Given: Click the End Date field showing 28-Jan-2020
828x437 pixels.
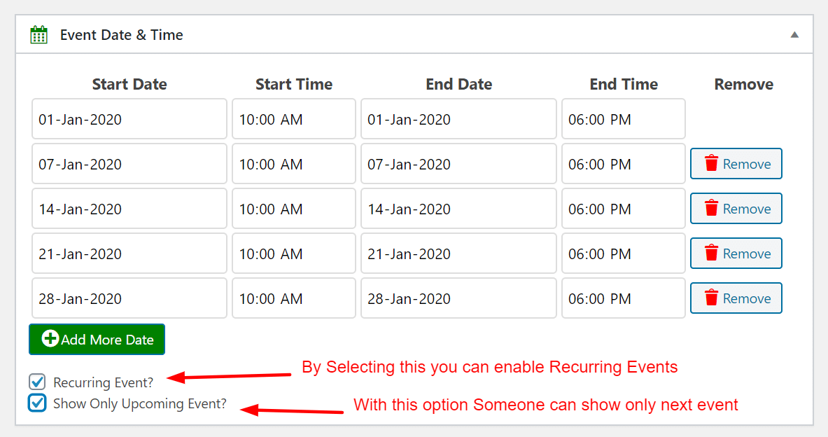Looking at the screenshot, I should [458, 298].
